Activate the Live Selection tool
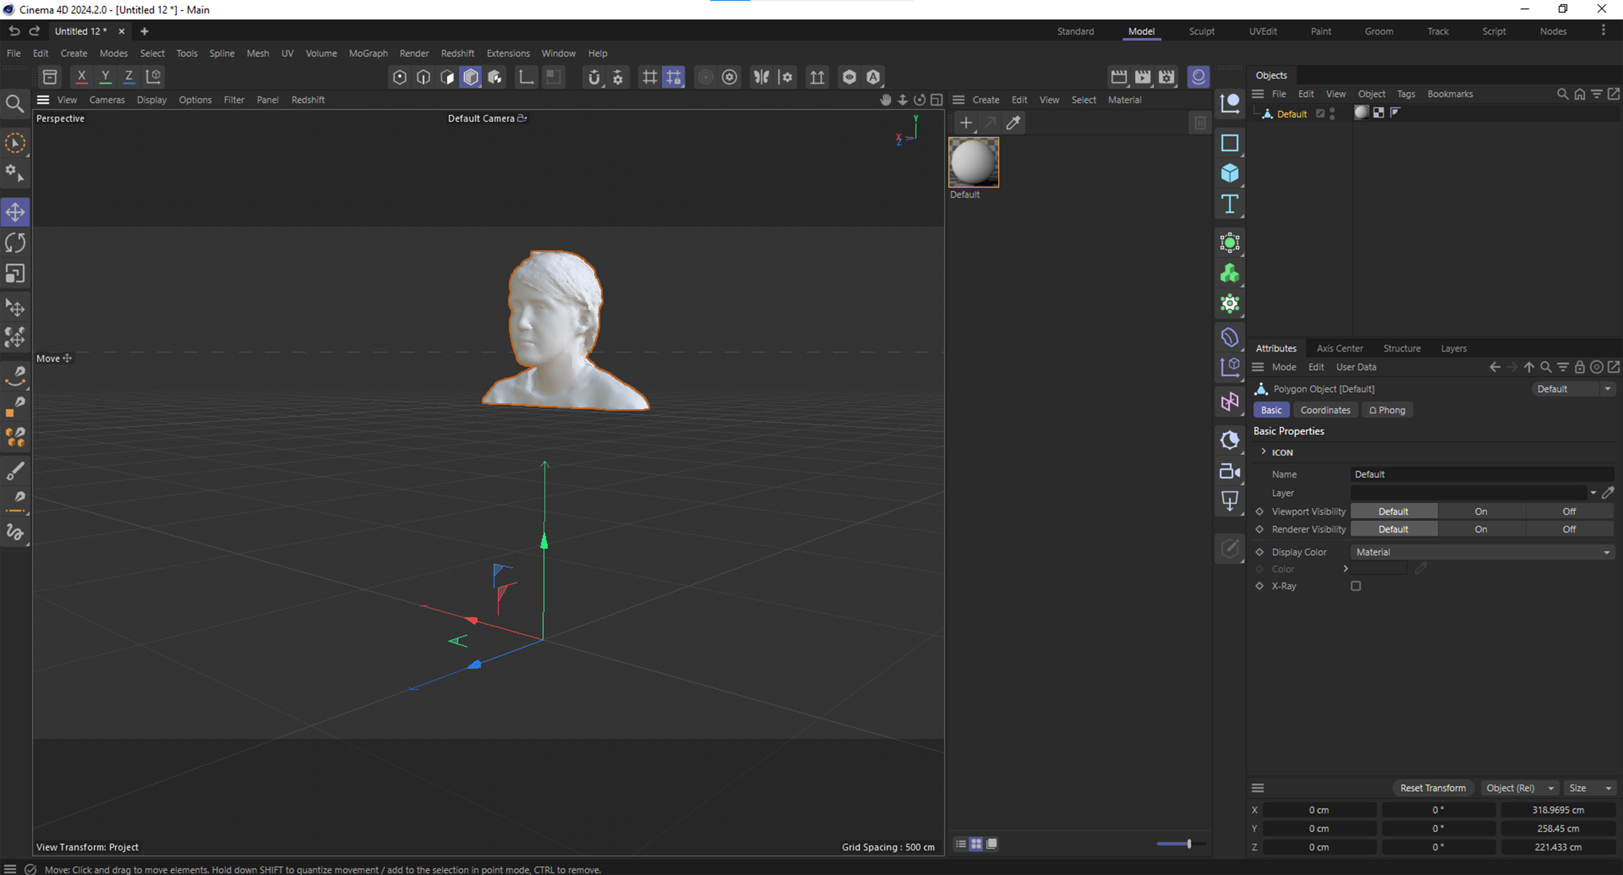Screen dimensions: 1623x875 (15, 143)
